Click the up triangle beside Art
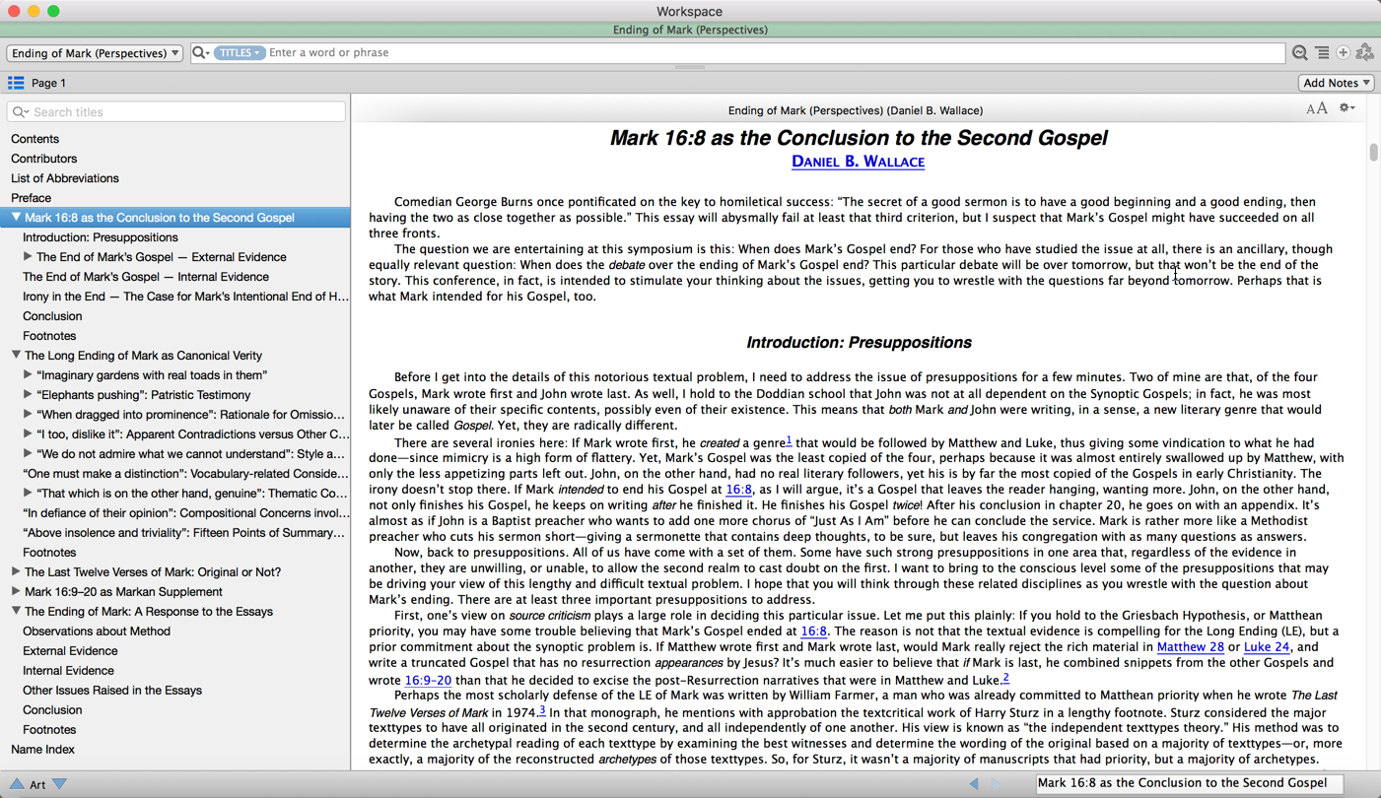 (x=17, y=784)
